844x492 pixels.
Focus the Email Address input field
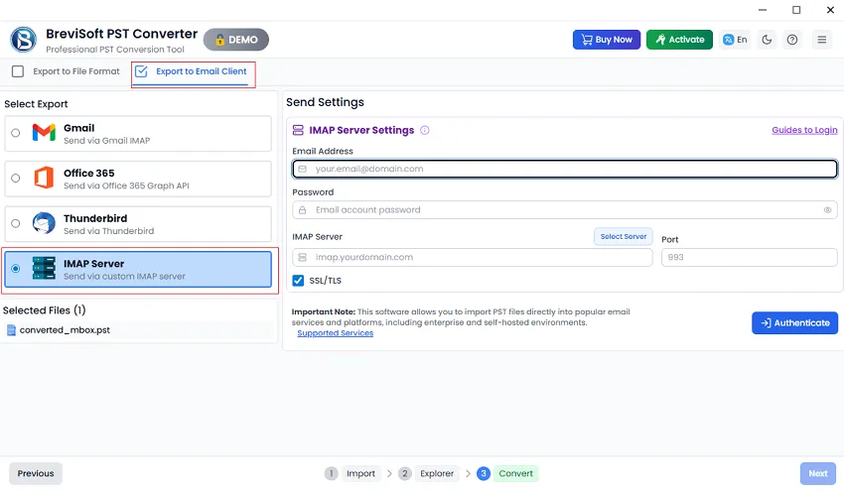(x=565, y=169)
